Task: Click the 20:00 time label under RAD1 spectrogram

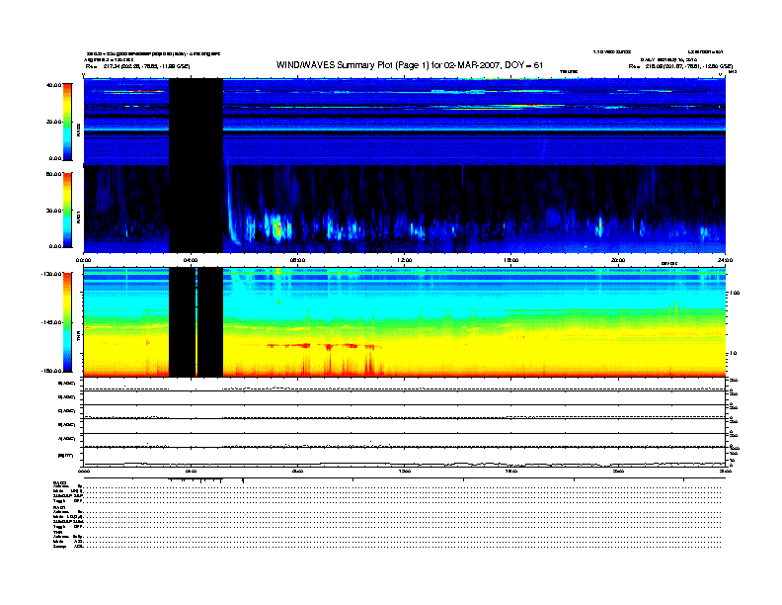Action: click(x=618, y=260)
